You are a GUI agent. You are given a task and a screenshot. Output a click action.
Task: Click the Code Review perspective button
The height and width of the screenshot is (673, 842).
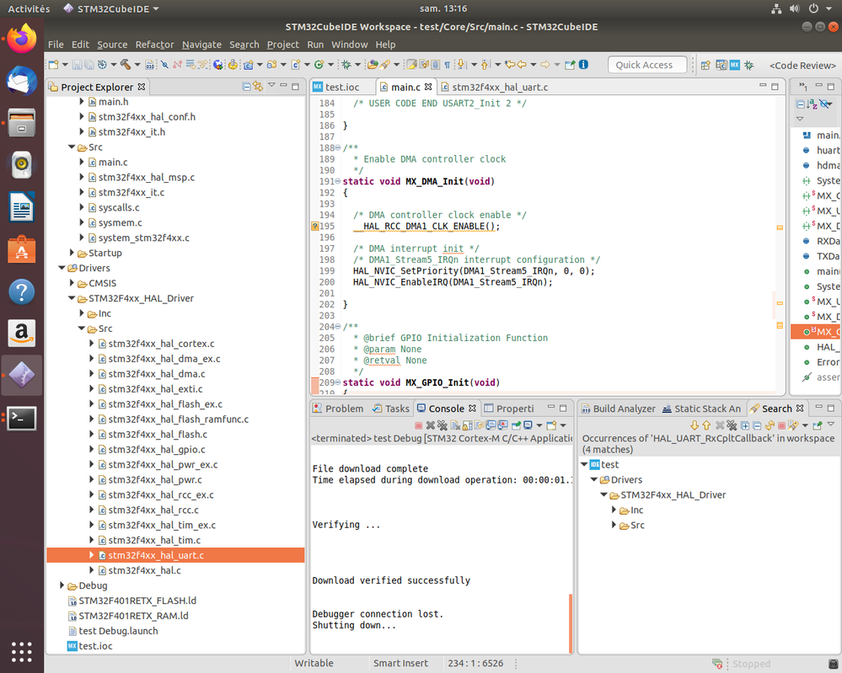click(x=801, y=65)
